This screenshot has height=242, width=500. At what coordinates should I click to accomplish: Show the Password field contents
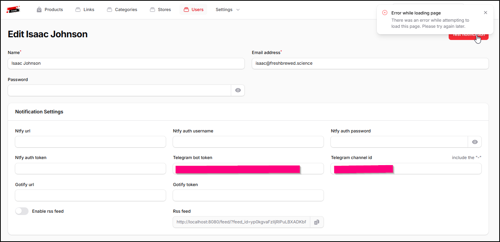[x=238, y=91]
